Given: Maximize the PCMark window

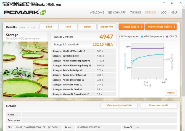Looking at the screenshot, I should point(172,3).
